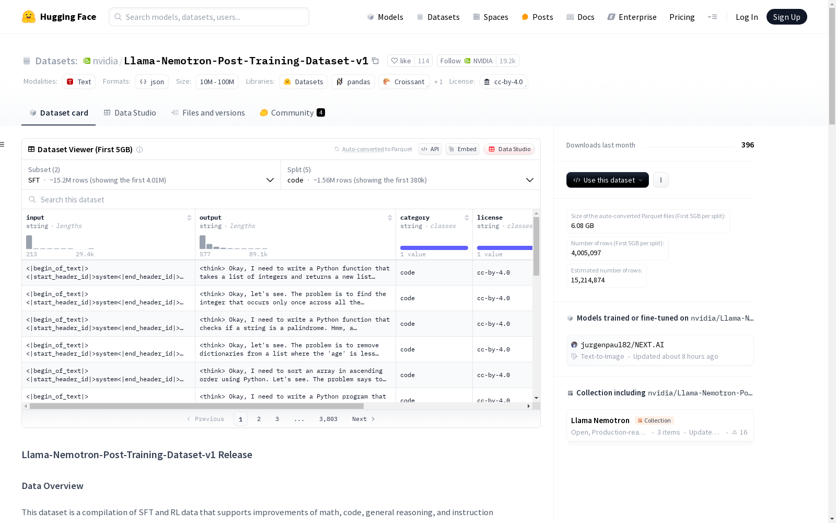Open the three-dot options beside Use this dataset
This screenshot has width=836, height=523.
point(661,180)
